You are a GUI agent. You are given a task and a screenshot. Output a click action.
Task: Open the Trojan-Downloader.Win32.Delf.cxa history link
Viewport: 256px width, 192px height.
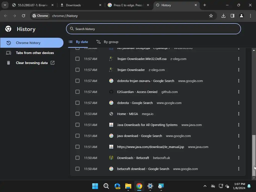pos(142,59)
